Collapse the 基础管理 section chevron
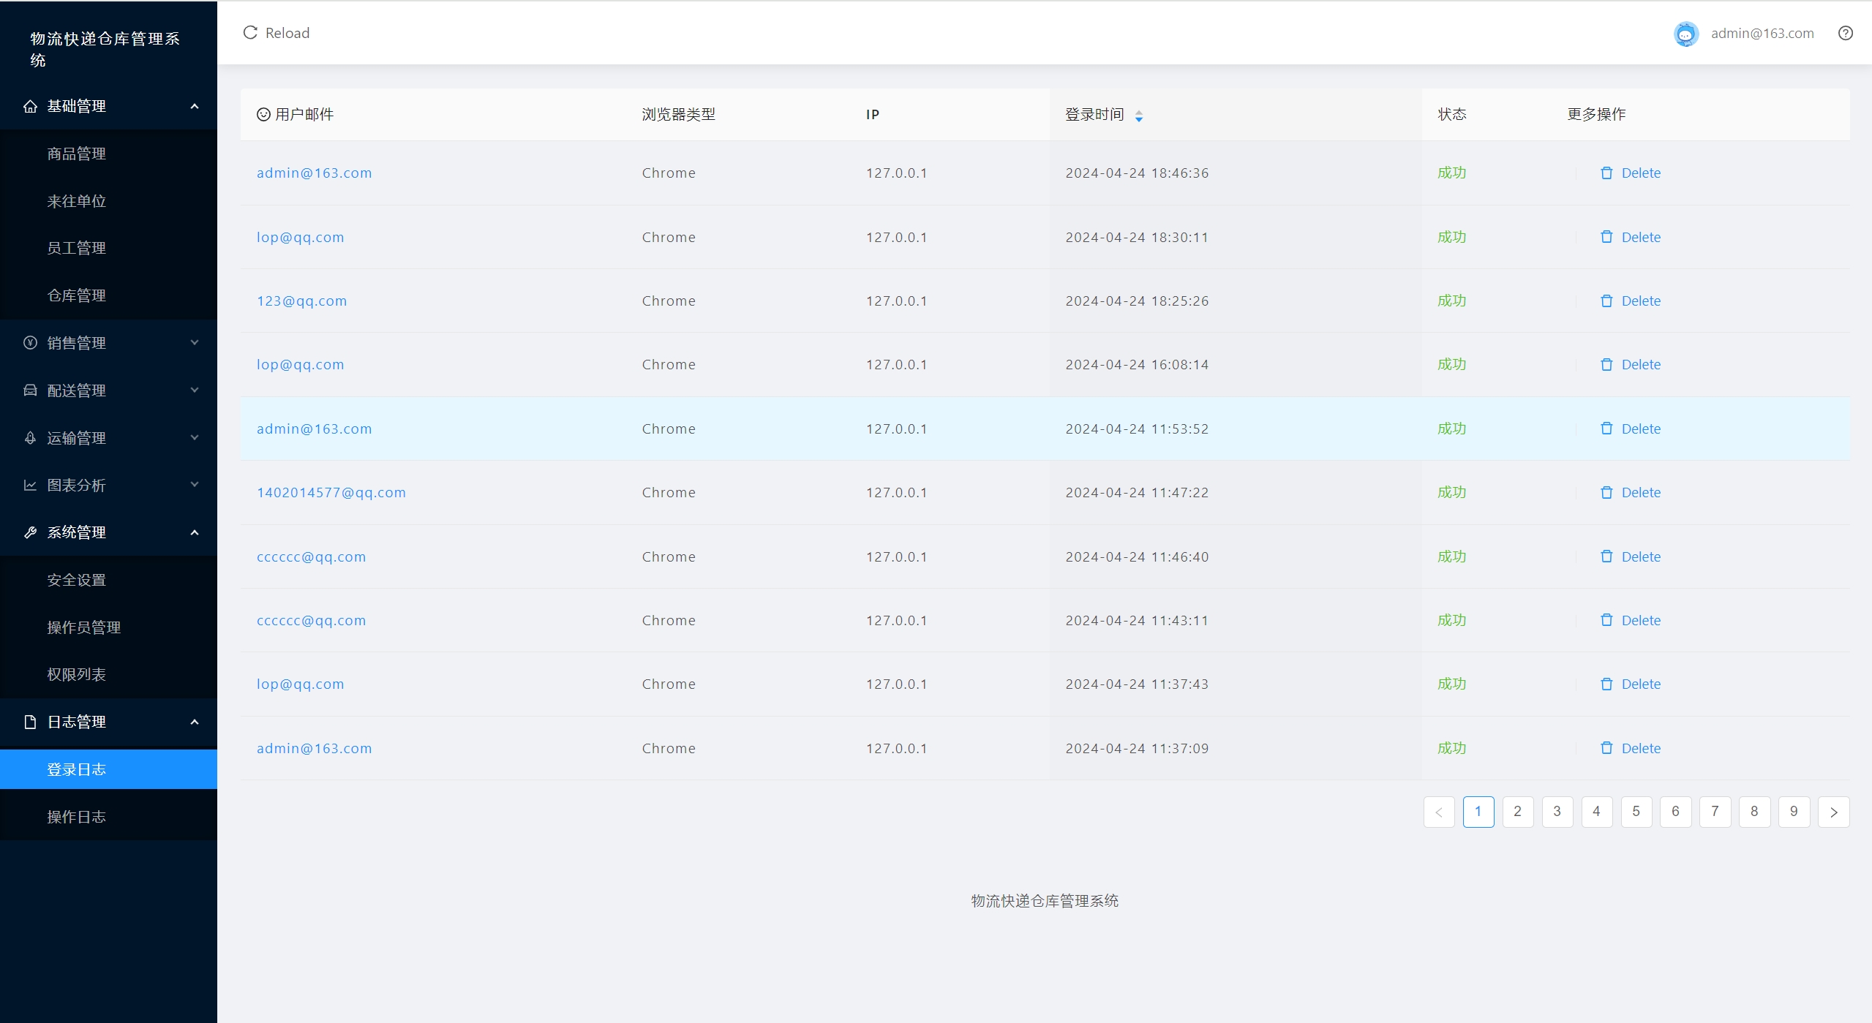Viewport: 1872px width, 1023px height. pyautogui.click(x=195, y=107)
